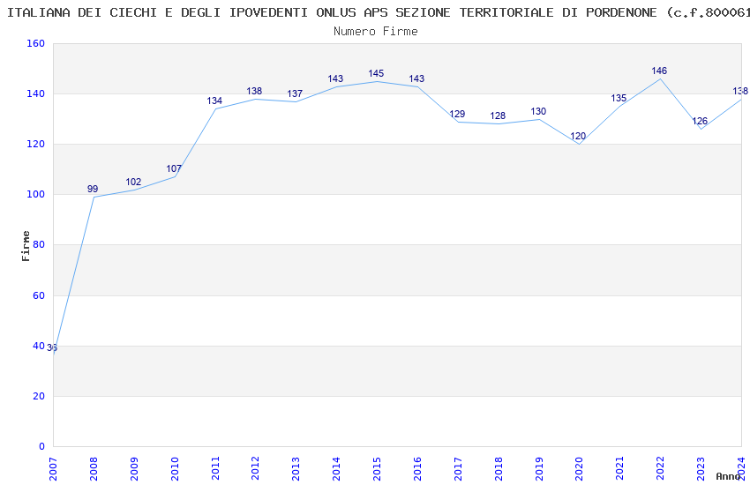Click the x-axis year 2012
This screenshot has width=750, height=485.
click(255, 469)
